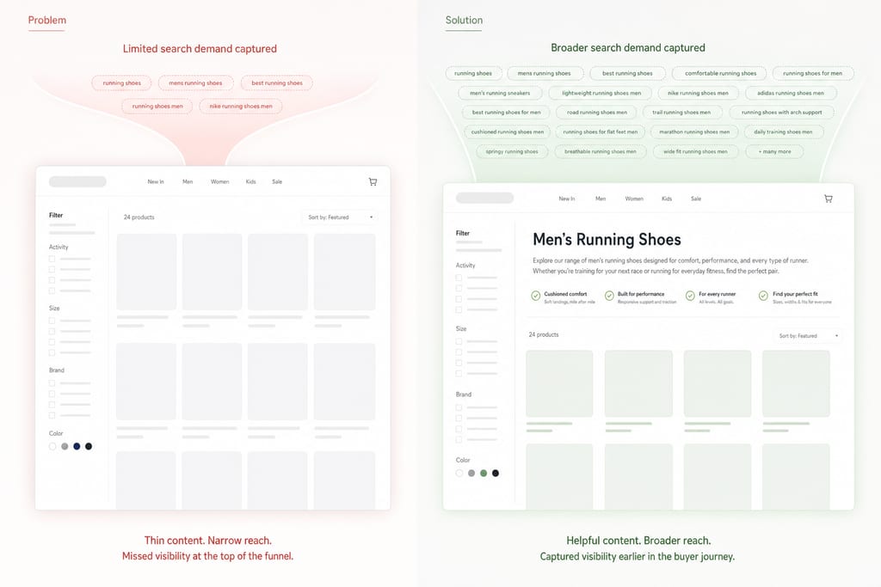This screenshot has width=881, height=587.
Task: Tick first Brand checkbox in Solution mockup
Action: pos(459,407)
